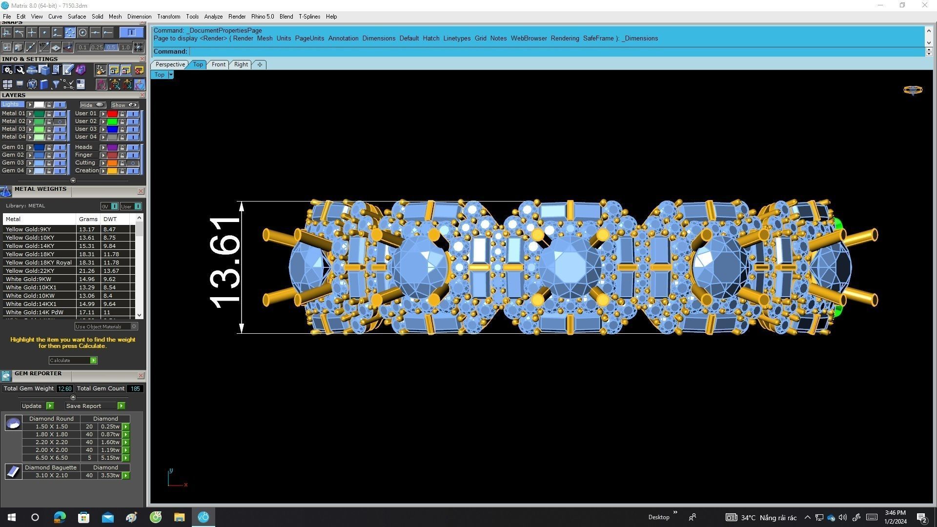Turn on Metal 02 layer visibility
937x527 pixels.
pos(60,122)
